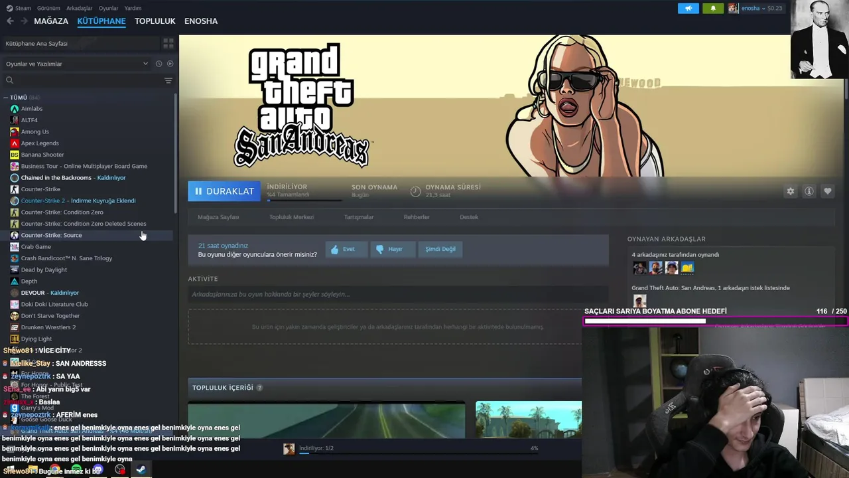The width and height of the screenshot is (849, 478).
Task: Open game settings gear icon
Action: (791, 191)
